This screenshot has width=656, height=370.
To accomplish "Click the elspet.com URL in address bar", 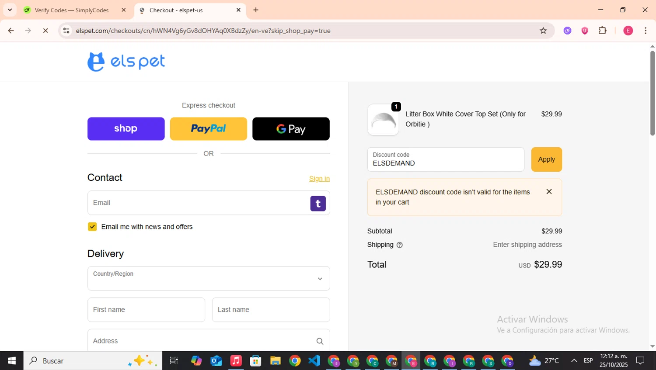I will 203,31.
